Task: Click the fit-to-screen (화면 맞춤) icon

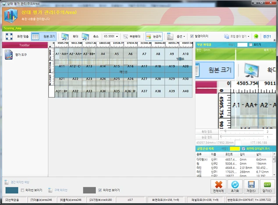Action: coord(9,36)
